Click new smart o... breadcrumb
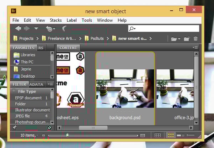This screenshot has width=214, height=148. [x=129, y=38]
